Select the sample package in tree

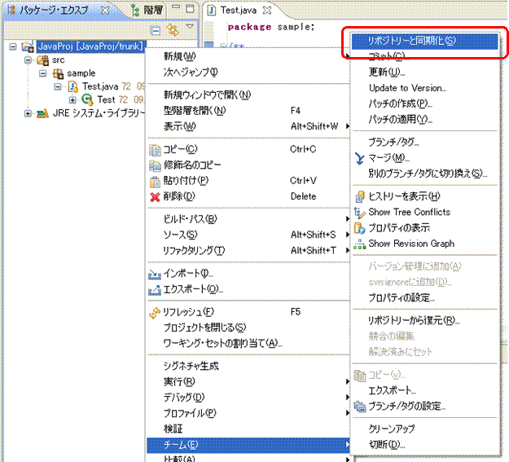80,73
